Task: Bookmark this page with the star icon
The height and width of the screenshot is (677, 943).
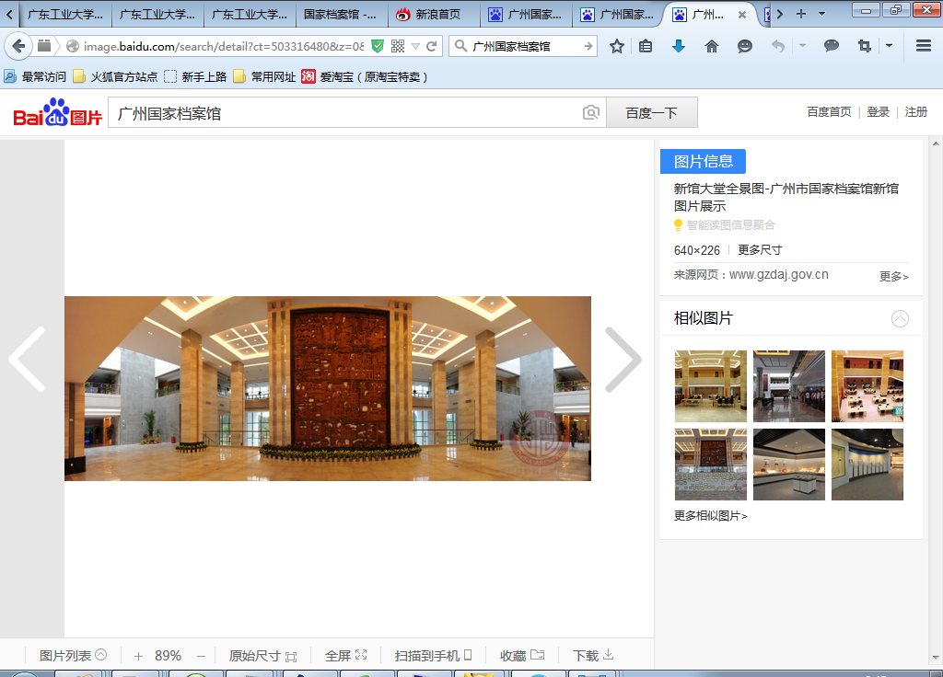Action: 617,46
